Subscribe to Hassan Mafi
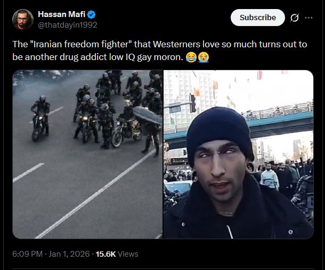The height and width of the screenshot is (270, 325). 258,18
